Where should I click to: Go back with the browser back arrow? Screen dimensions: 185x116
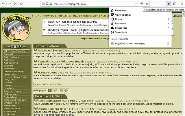click(4, 4)
